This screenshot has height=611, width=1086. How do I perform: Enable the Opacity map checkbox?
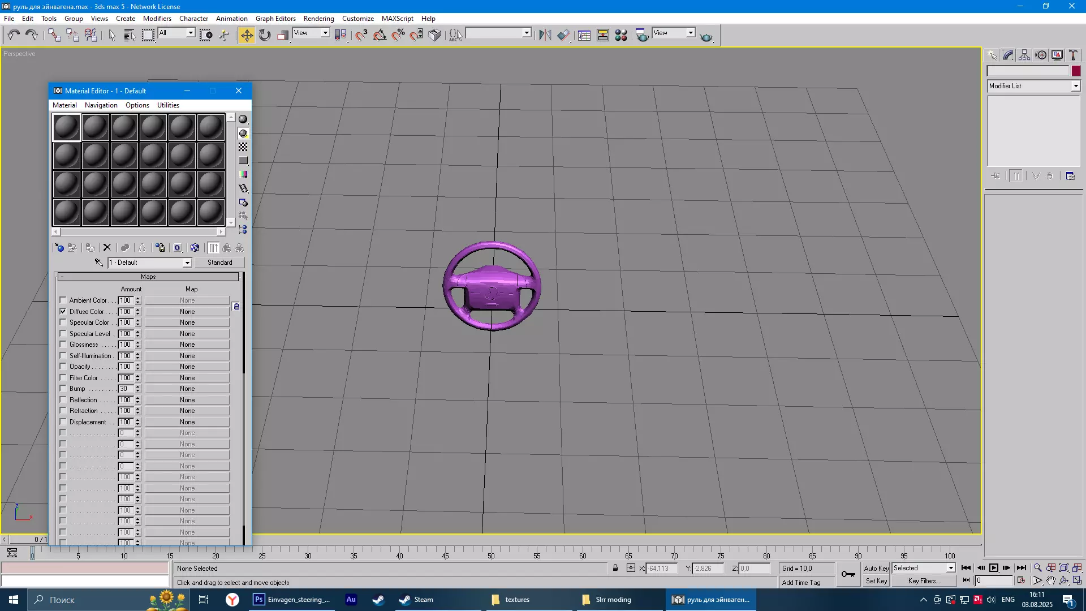click(x=63, y=367)
